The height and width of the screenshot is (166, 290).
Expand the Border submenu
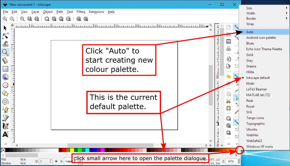click(264, 19)
